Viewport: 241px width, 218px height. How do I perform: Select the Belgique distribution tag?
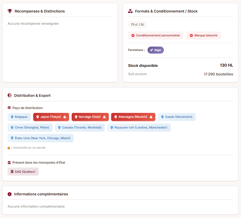click(19, 117)
